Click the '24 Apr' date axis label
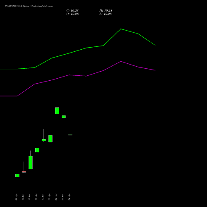Screen dimensions: 207x207 [x=69, y=197]
